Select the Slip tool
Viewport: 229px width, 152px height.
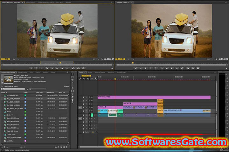pyautogui.click(x=73, y=91)
